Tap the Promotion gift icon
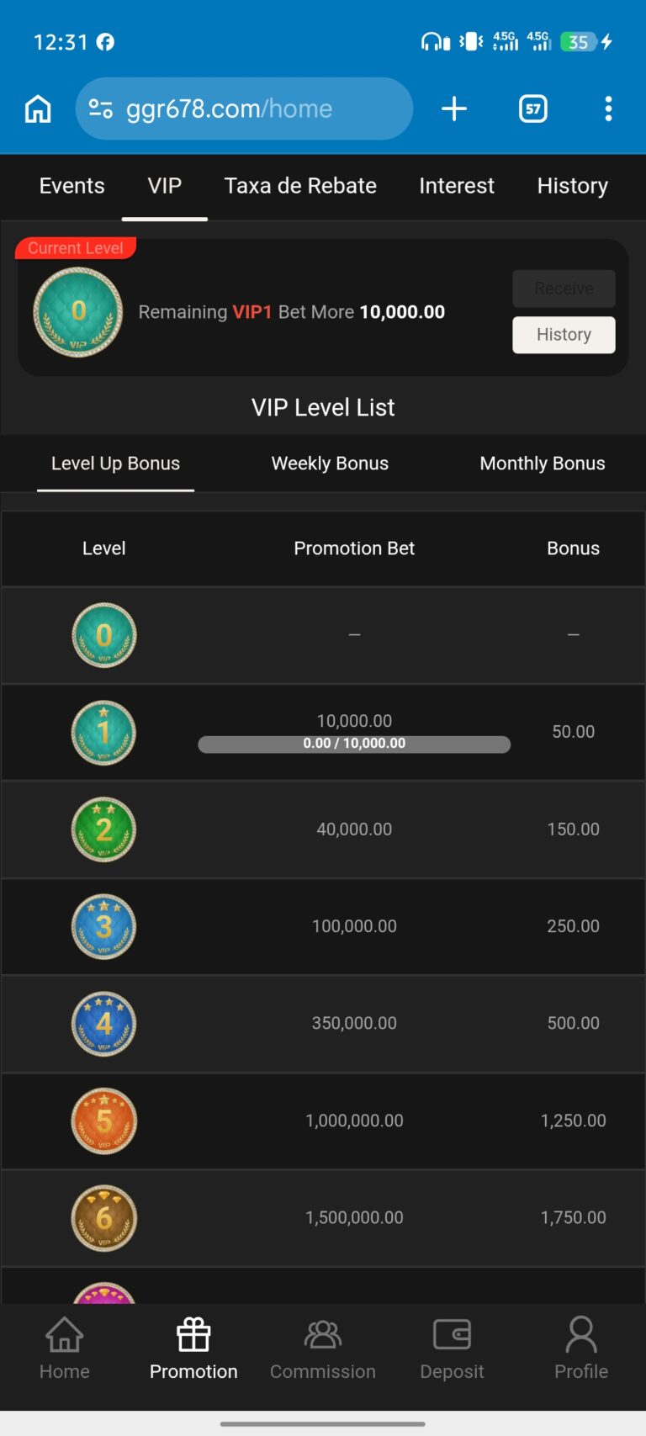This screenshot has width=646, height=1436. (193, 1334)
